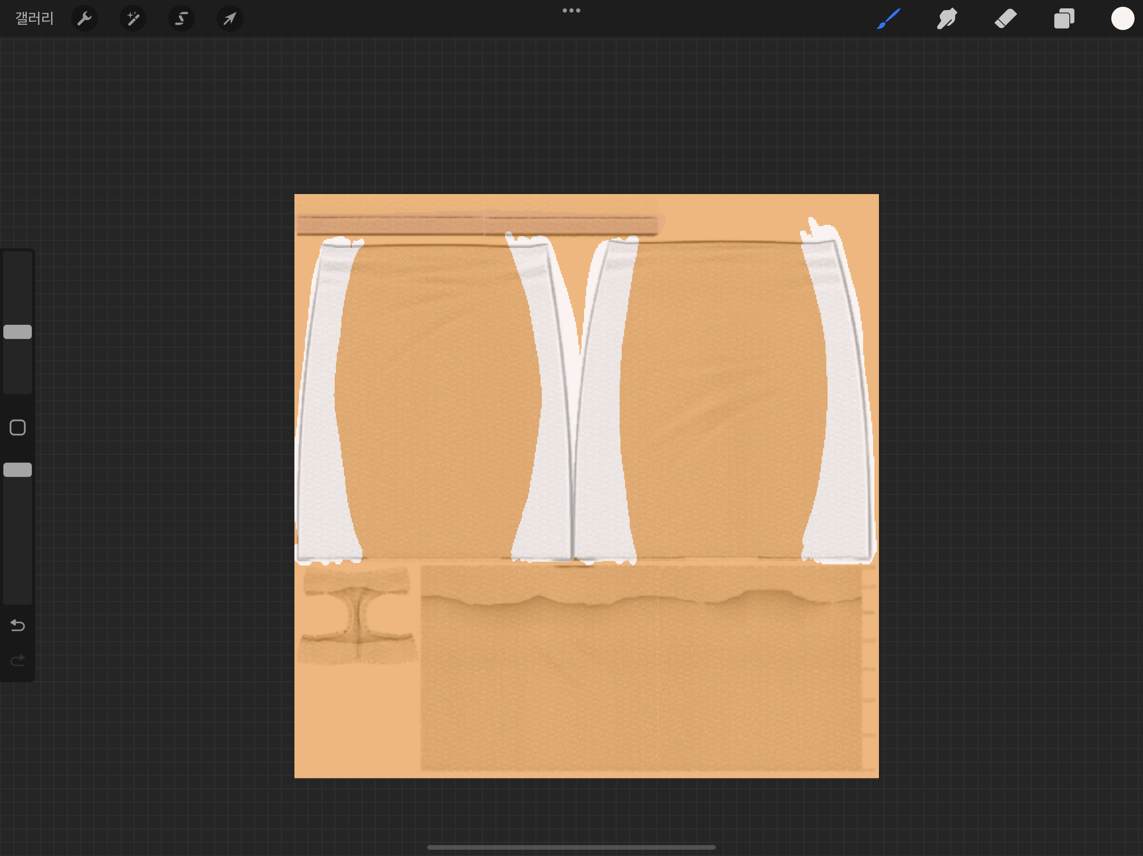Open the Actions wrench menu

[x=84, y=18]
